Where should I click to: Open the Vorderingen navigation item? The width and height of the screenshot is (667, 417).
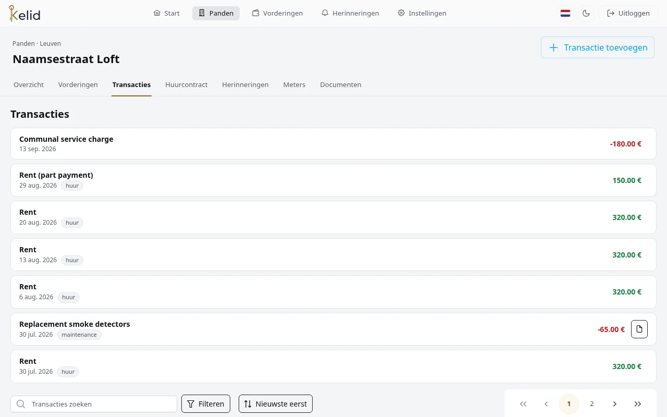277,13
